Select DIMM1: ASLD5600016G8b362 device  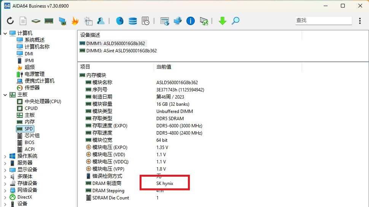point(116,43)
